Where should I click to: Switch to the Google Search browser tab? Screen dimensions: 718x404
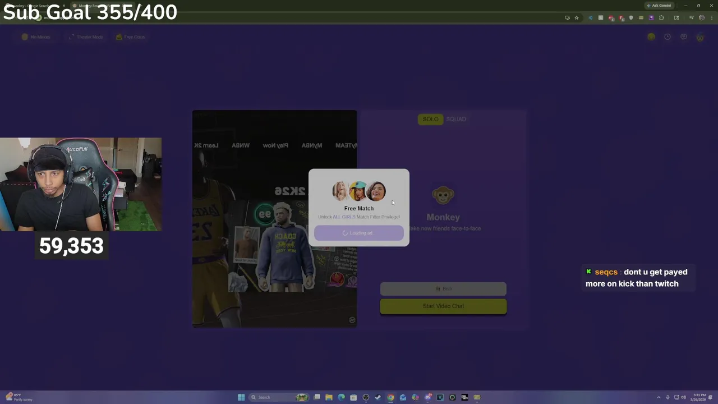coord(34,6)
